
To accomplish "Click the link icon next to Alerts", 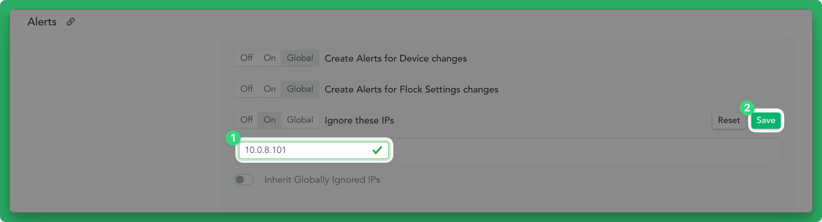I will coord(71,22).
